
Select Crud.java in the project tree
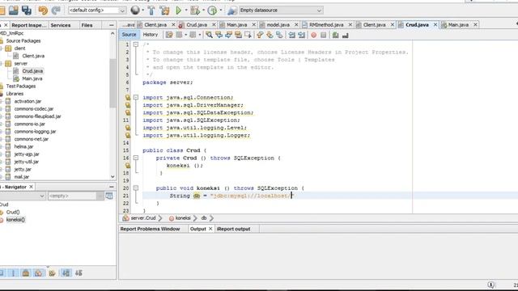(x=32, y=71)
